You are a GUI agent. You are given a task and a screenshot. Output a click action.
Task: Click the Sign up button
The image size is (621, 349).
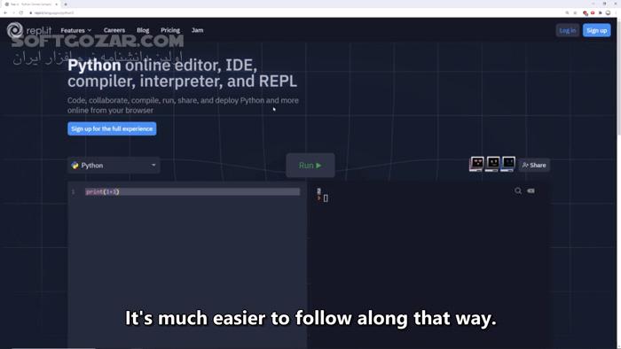click(x=596, y=30)
